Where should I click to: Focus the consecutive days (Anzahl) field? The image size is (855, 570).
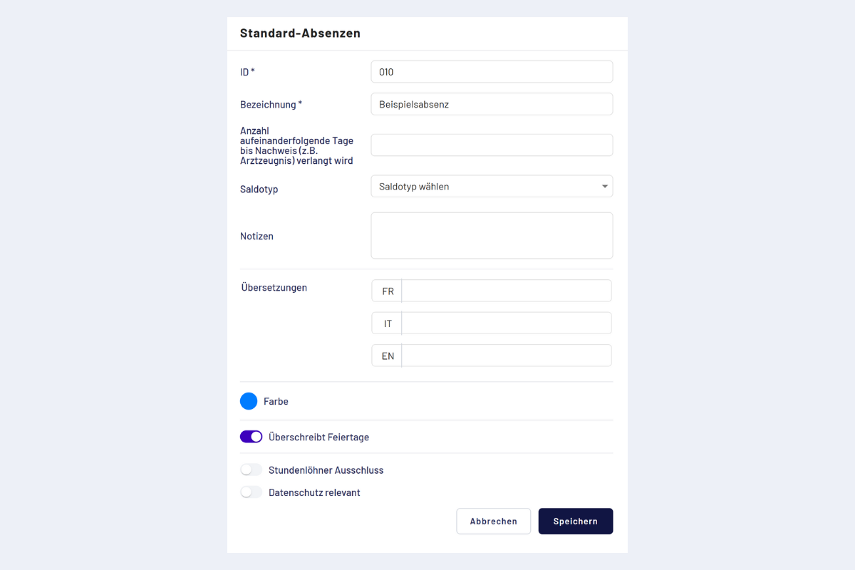pyautogui.click(x=492, y=145)
